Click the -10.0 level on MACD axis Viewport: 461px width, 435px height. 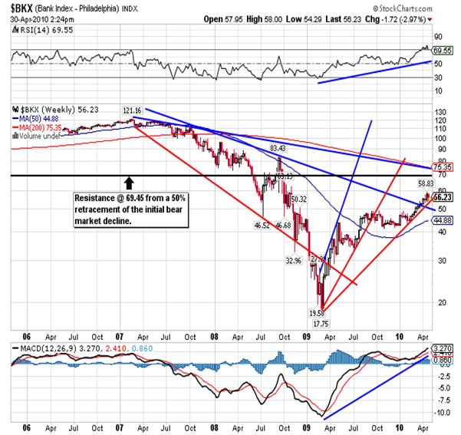(x=442, y=413)
